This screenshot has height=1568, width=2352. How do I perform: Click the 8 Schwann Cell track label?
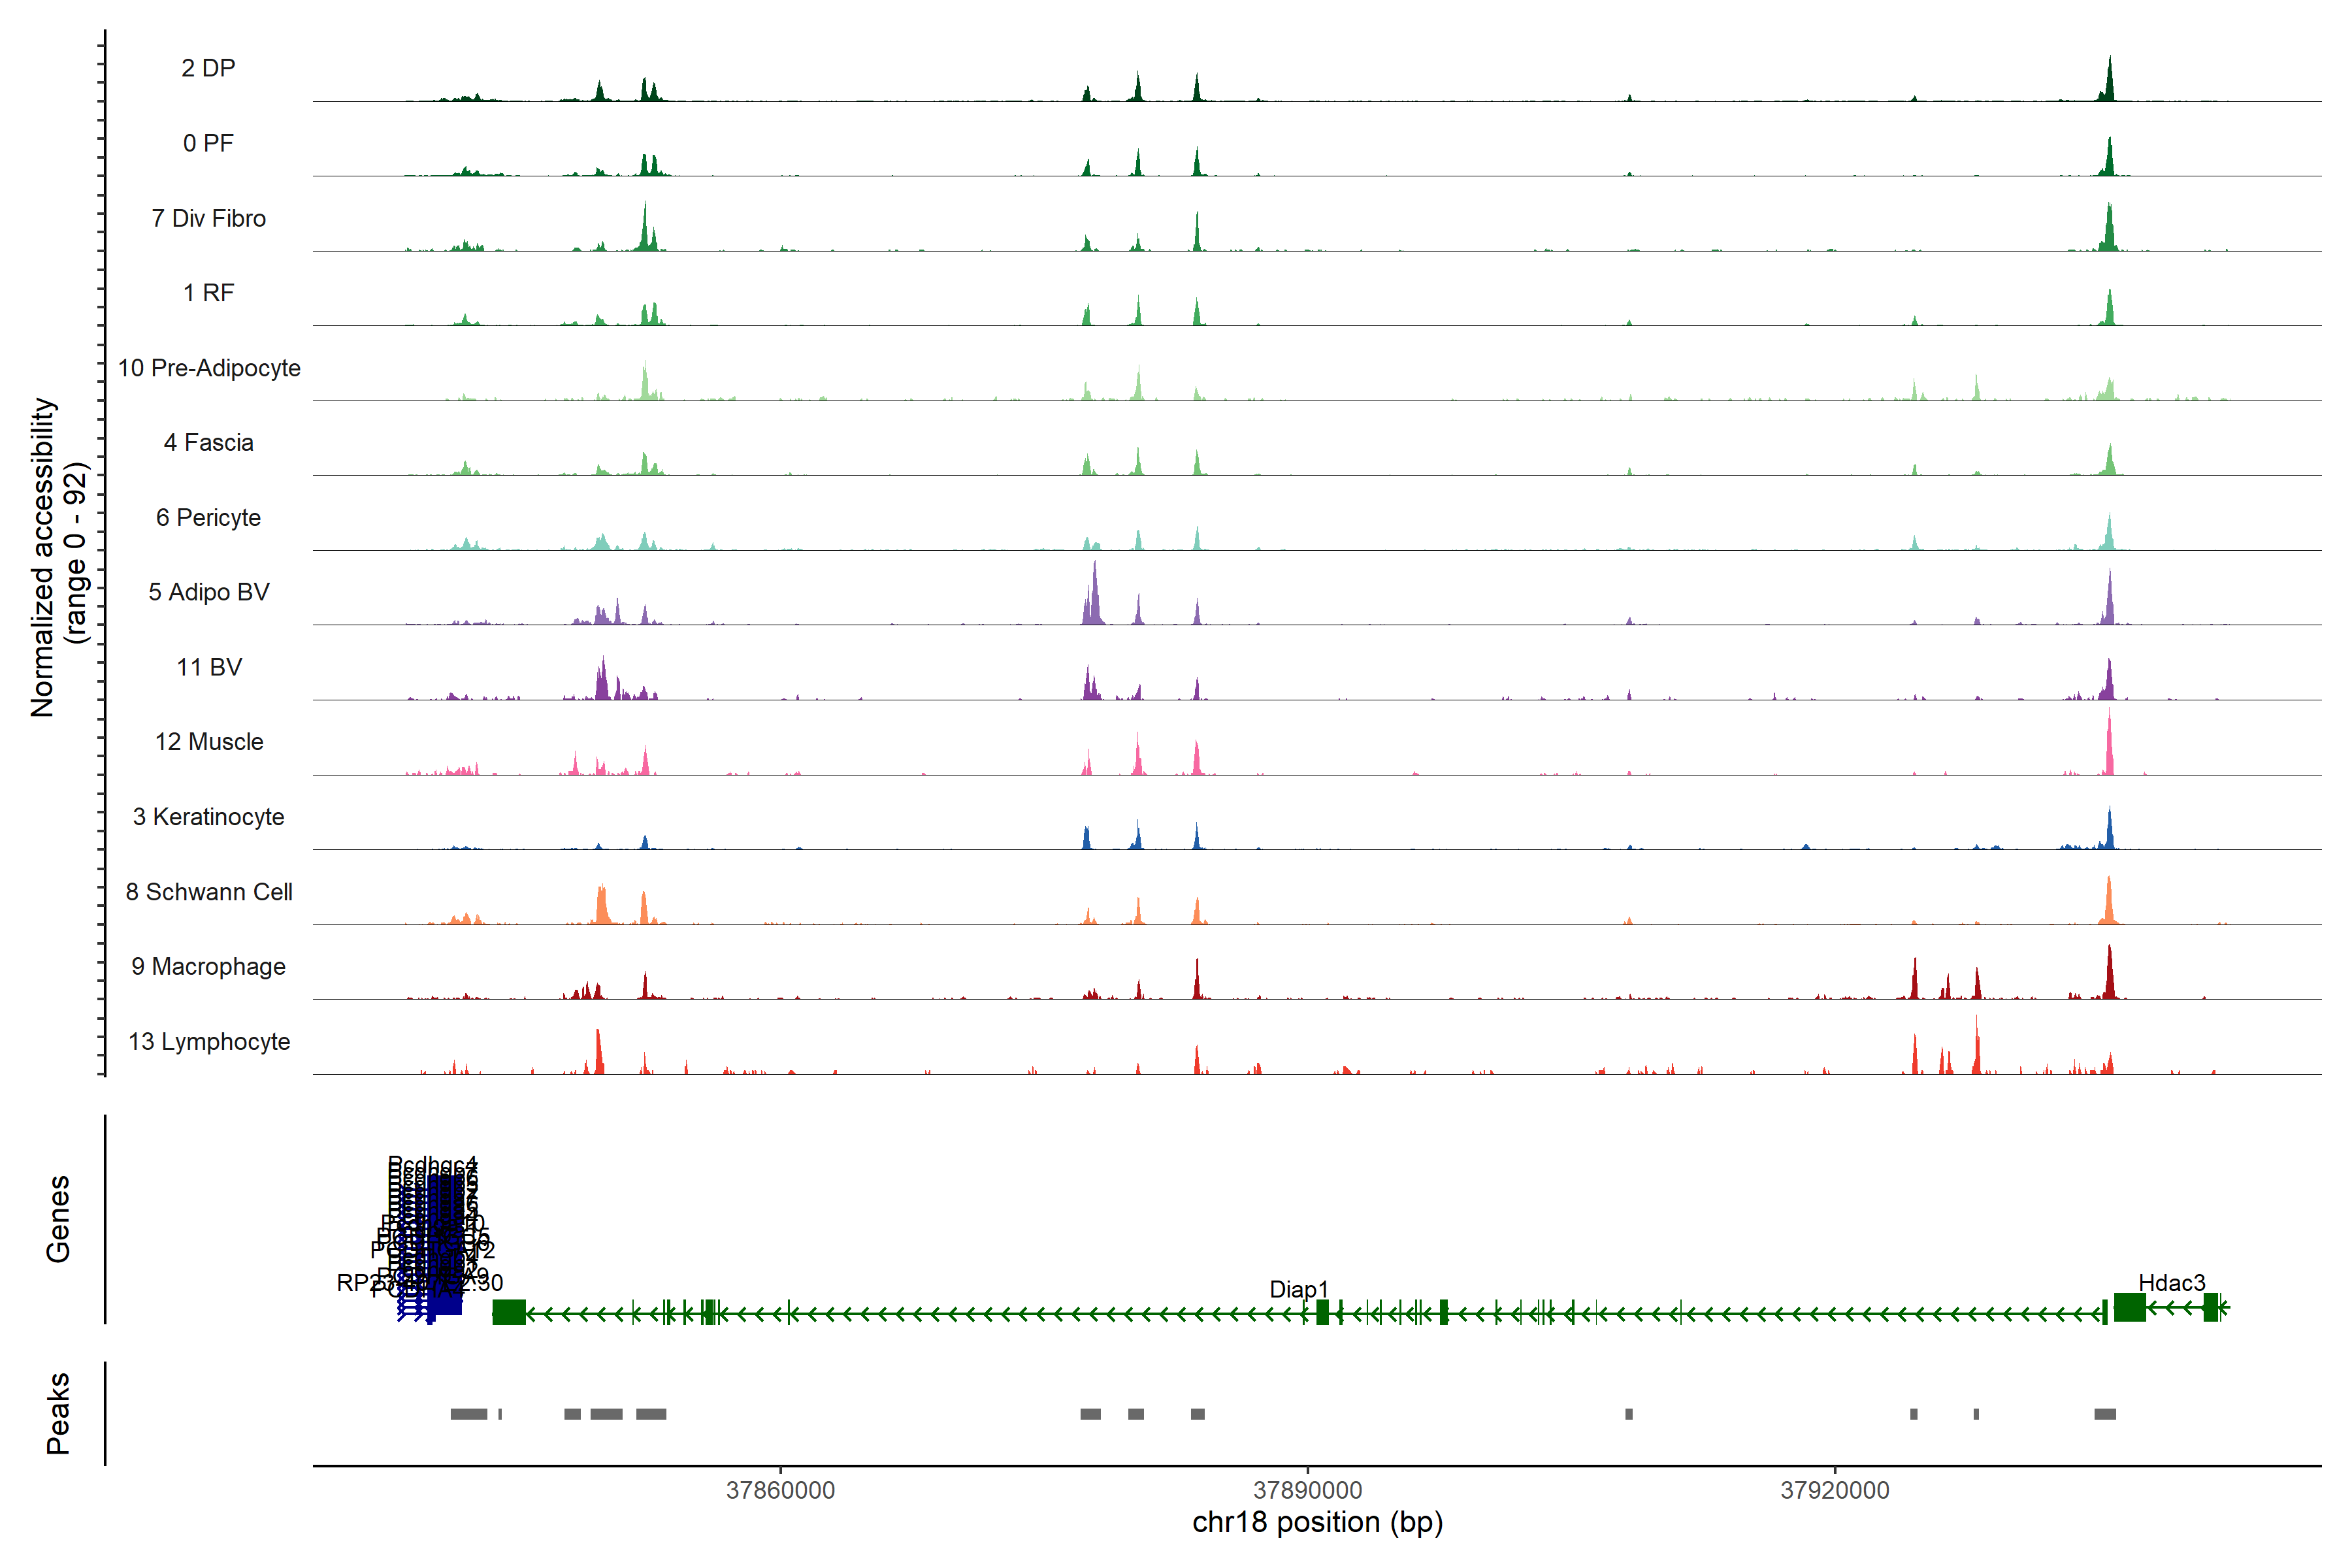pos(209,892)
